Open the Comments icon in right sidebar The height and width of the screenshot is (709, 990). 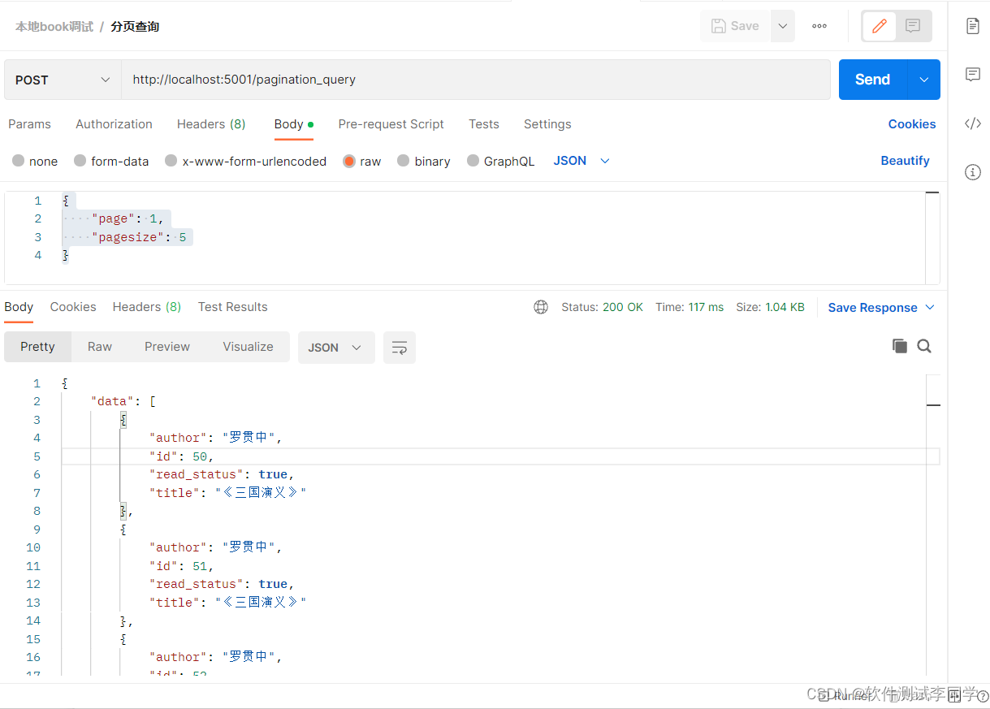[972, 75]
